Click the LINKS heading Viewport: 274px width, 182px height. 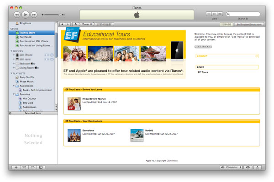[227, 67]
